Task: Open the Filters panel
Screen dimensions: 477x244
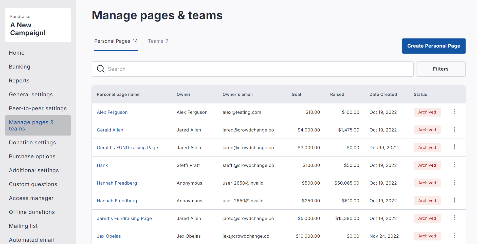Action: click(441, 69)
